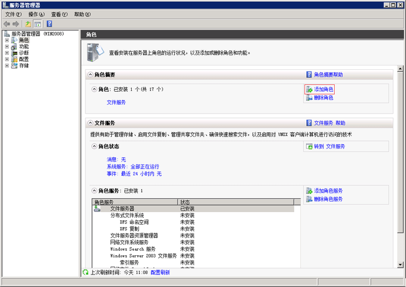This screenshot has width=406, height=287.
Task: Expand the 功能 tree node
Action: coord(7,47)
